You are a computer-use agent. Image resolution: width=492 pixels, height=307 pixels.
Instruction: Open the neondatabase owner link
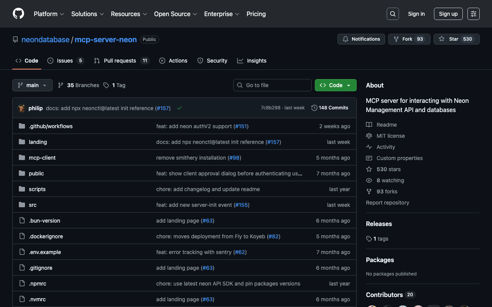(x=45, y=40)
